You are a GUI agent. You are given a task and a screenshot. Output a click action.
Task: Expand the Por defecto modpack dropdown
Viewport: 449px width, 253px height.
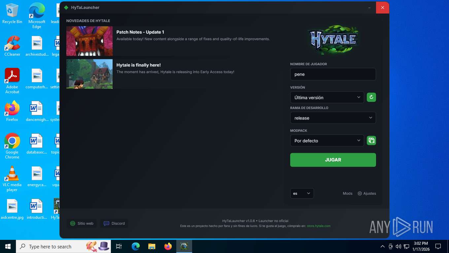point(327,141)
